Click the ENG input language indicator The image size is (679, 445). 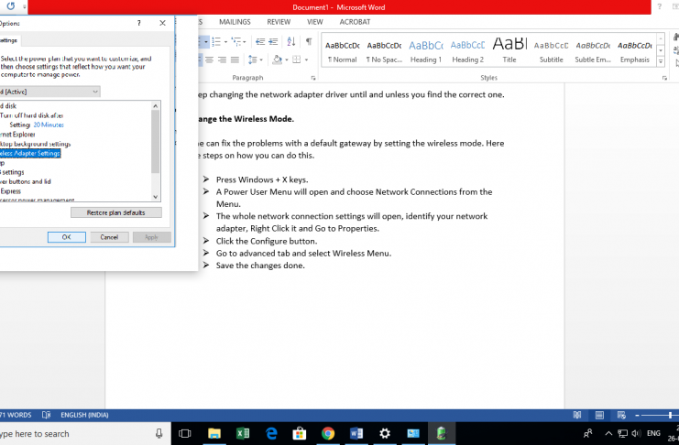(653, 433)
